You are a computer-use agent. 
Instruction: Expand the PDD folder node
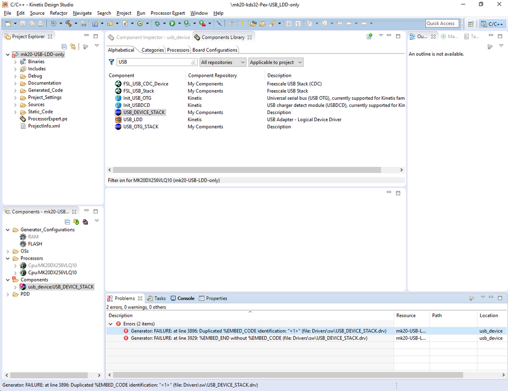8,294
